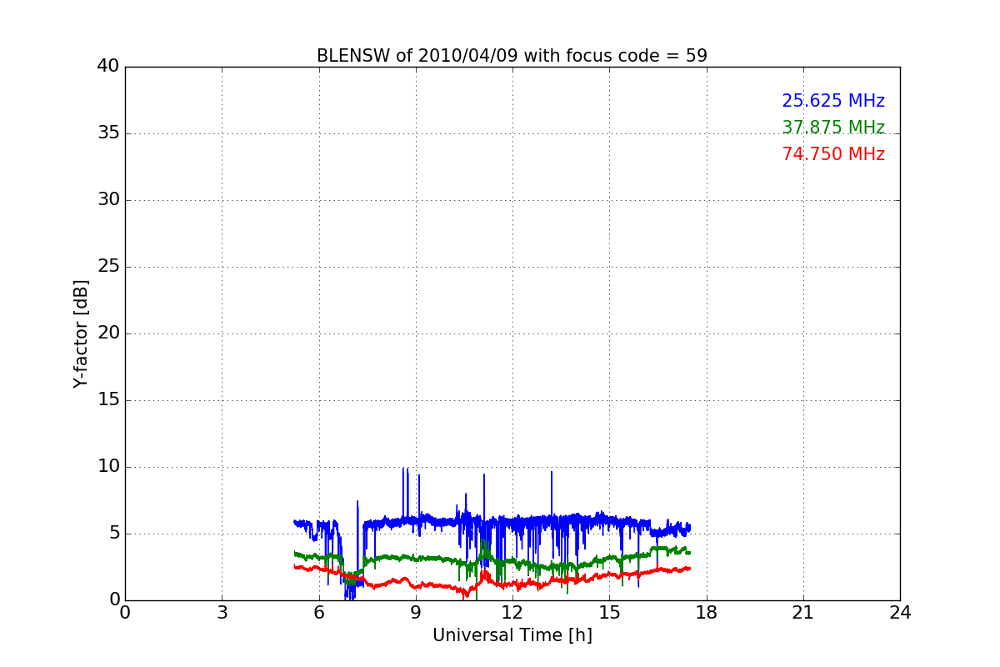This screenshot has width=1000, height=667.
Task: Click y-axis tick label 40
Action: [x=108, y=66]
